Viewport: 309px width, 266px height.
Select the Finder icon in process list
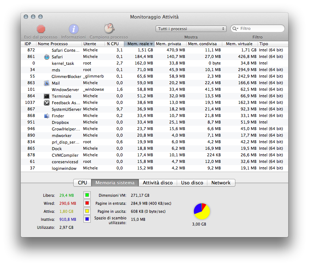pyautogui.click(x=47, y=116)
